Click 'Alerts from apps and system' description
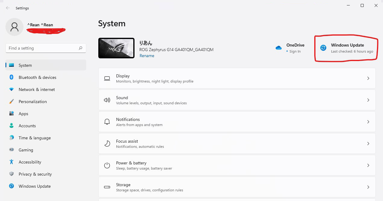Image resolution: width=383 pixels, height=201 pixels. (139, 125)
